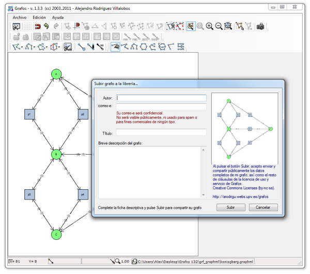Expand the first graph tool dropdown arrow

coord(23,48)
